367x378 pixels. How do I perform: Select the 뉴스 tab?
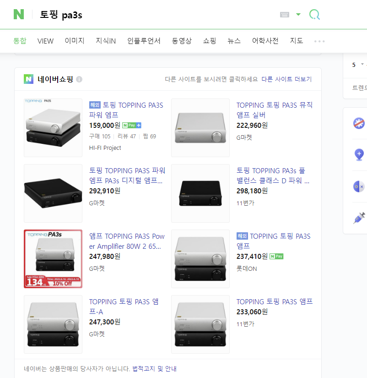click(234, 41)
